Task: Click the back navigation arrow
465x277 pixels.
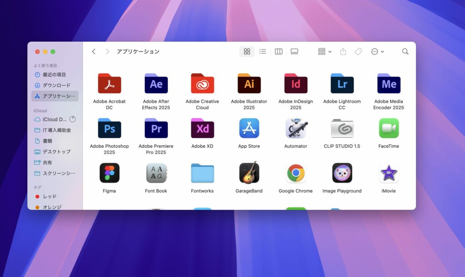Action: point(94,52)
